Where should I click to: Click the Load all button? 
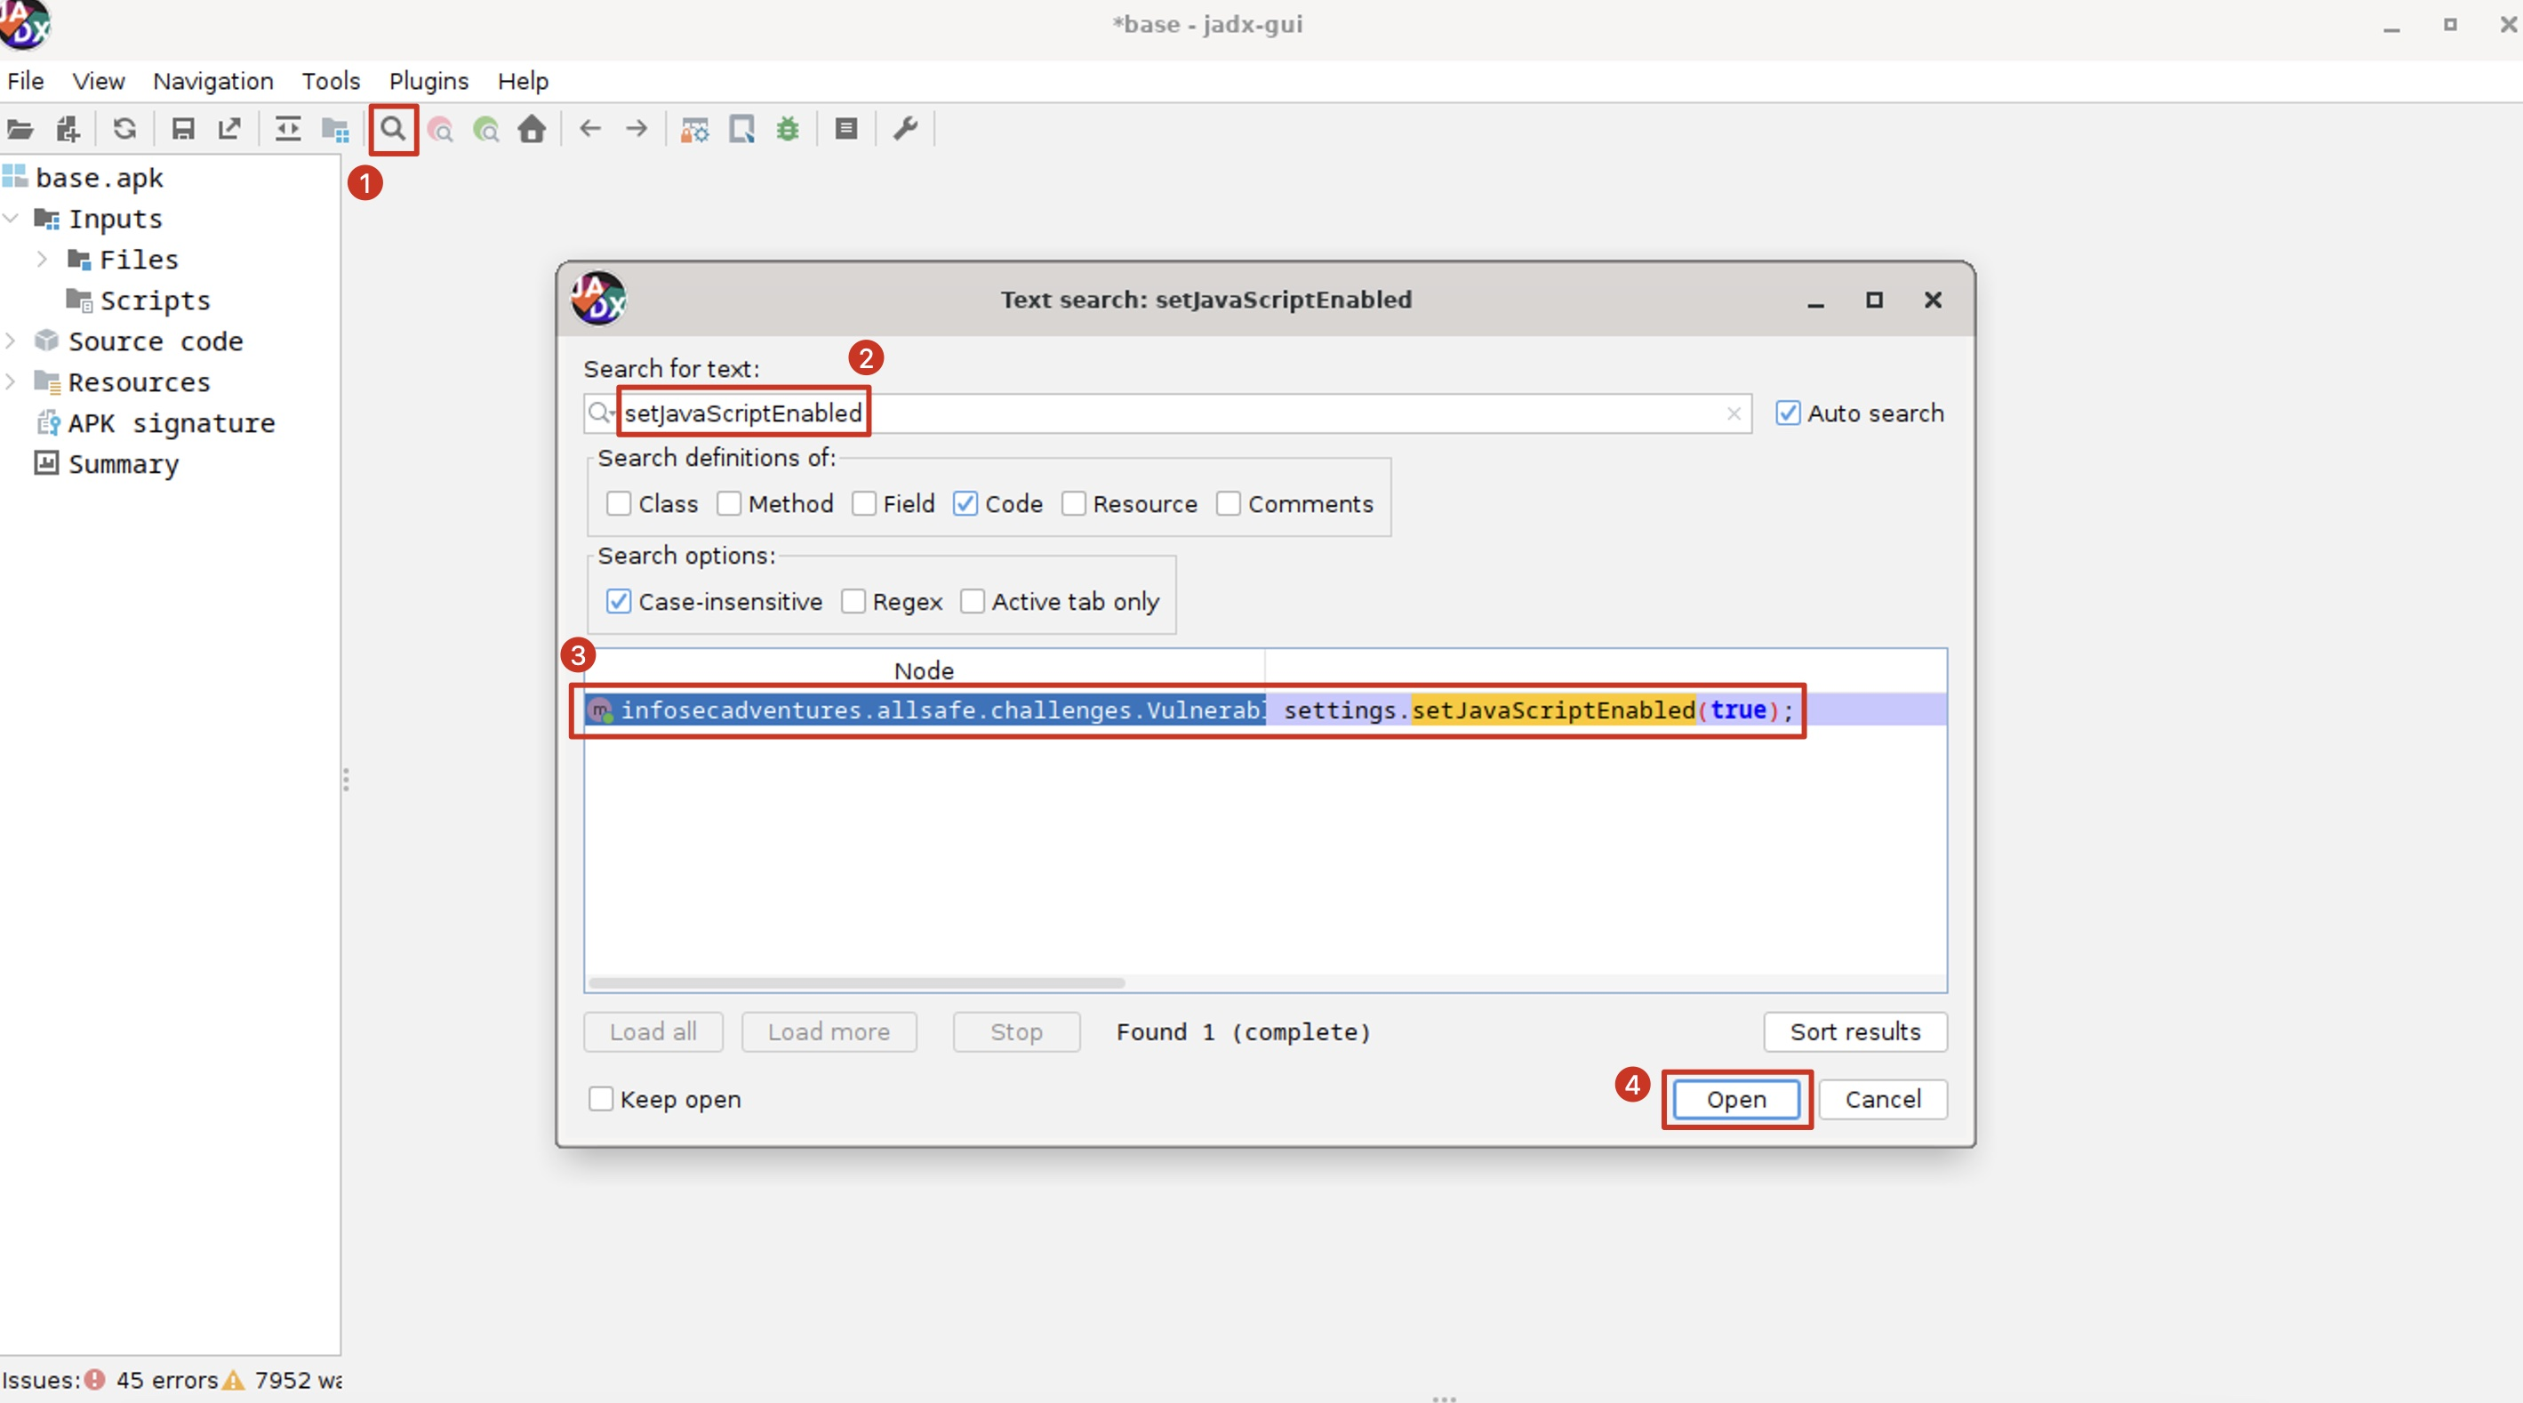(x=653, y=1031)
